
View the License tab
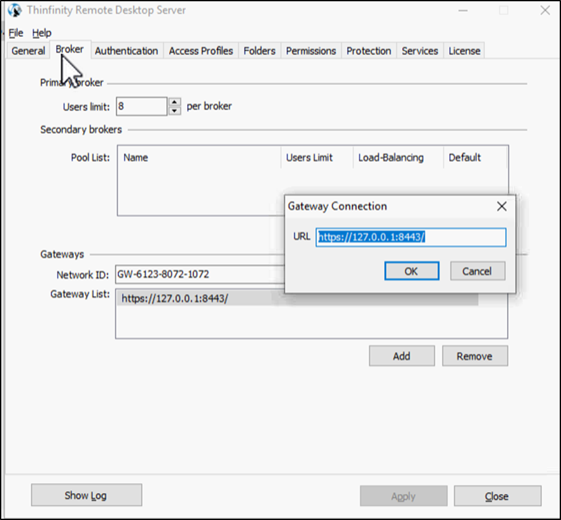464,51
